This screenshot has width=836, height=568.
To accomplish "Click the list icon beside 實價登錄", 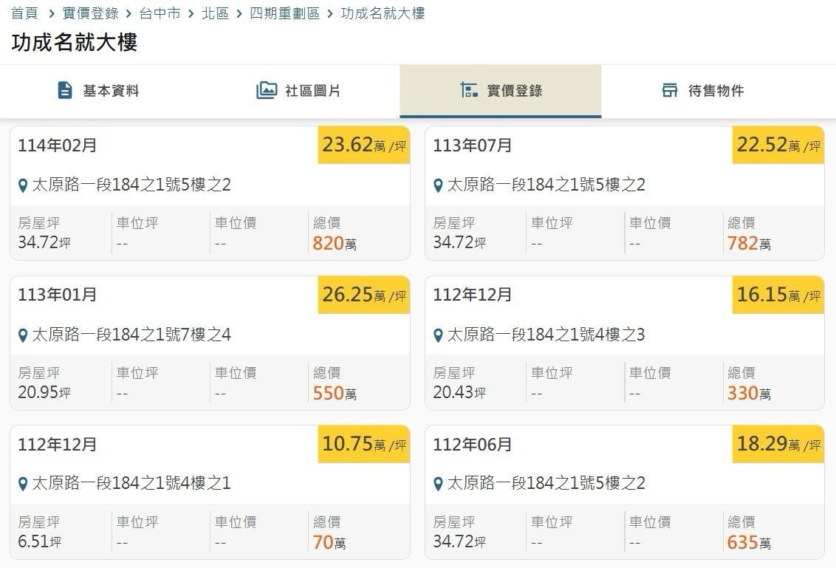I will [469, 90].
